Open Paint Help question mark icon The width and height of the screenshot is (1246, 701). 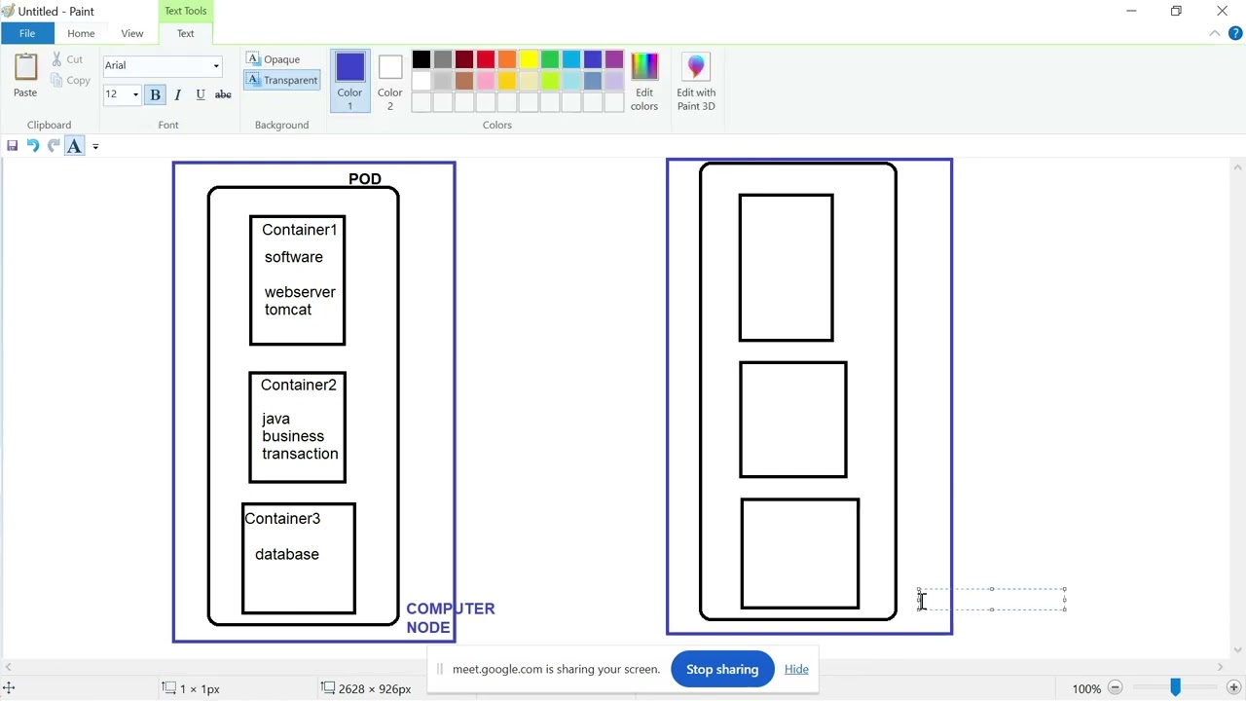pos(1235,33)
